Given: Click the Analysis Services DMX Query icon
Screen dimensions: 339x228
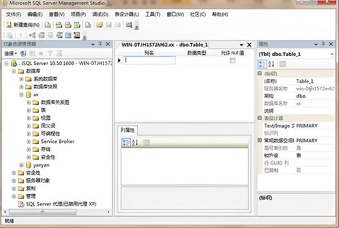Looking at the screenshot, I should pyautogui.click(x=68, y=25).
